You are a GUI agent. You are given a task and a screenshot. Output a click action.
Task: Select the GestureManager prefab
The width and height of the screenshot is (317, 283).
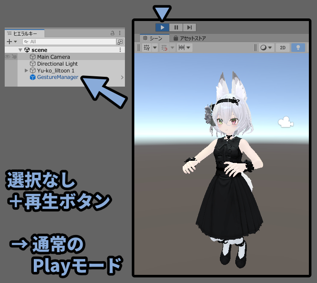coord(57,77)
